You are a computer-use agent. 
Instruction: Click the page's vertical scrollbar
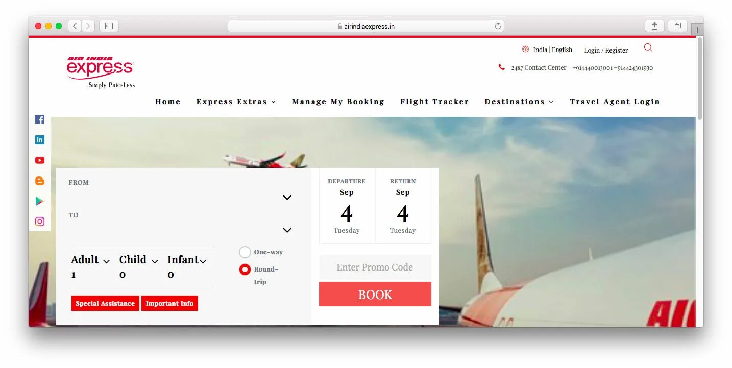coord(699,80)
